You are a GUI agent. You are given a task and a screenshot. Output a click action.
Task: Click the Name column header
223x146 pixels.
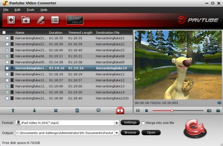click(20, 32)
